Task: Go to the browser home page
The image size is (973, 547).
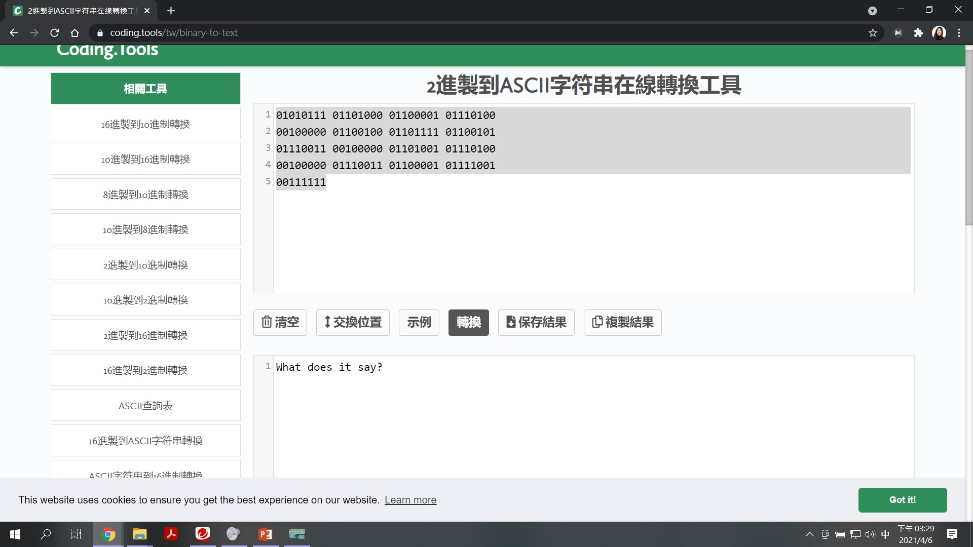Action: [x=75, y=33]
